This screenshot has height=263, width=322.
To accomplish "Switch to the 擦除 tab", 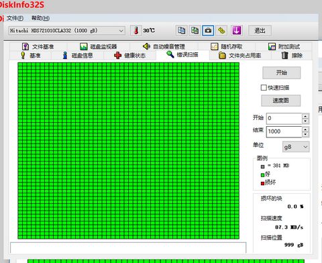I will pyautogui.click(x=292, y=55).
